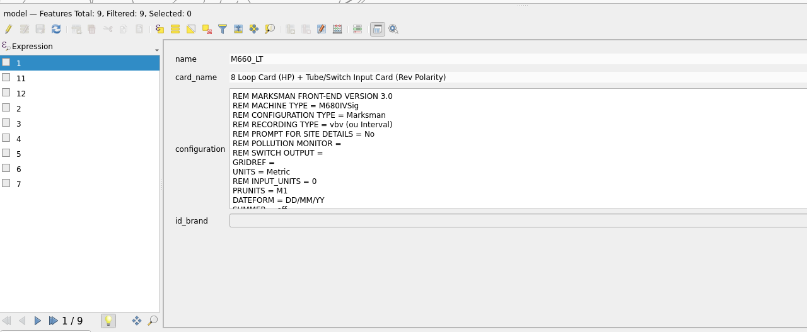Open organize columns icon with pencil
Screen dimensions: 807x332
[322, 29]
